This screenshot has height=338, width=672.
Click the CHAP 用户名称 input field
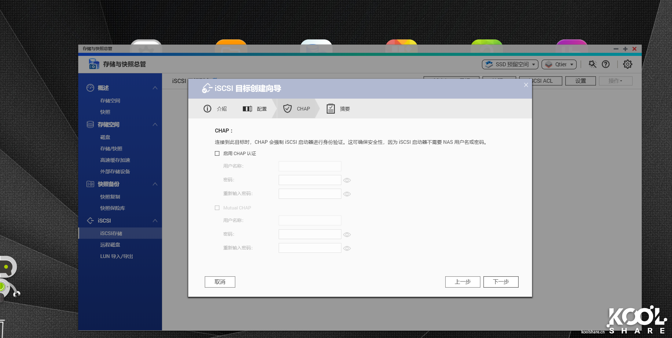tap(310, 166)
